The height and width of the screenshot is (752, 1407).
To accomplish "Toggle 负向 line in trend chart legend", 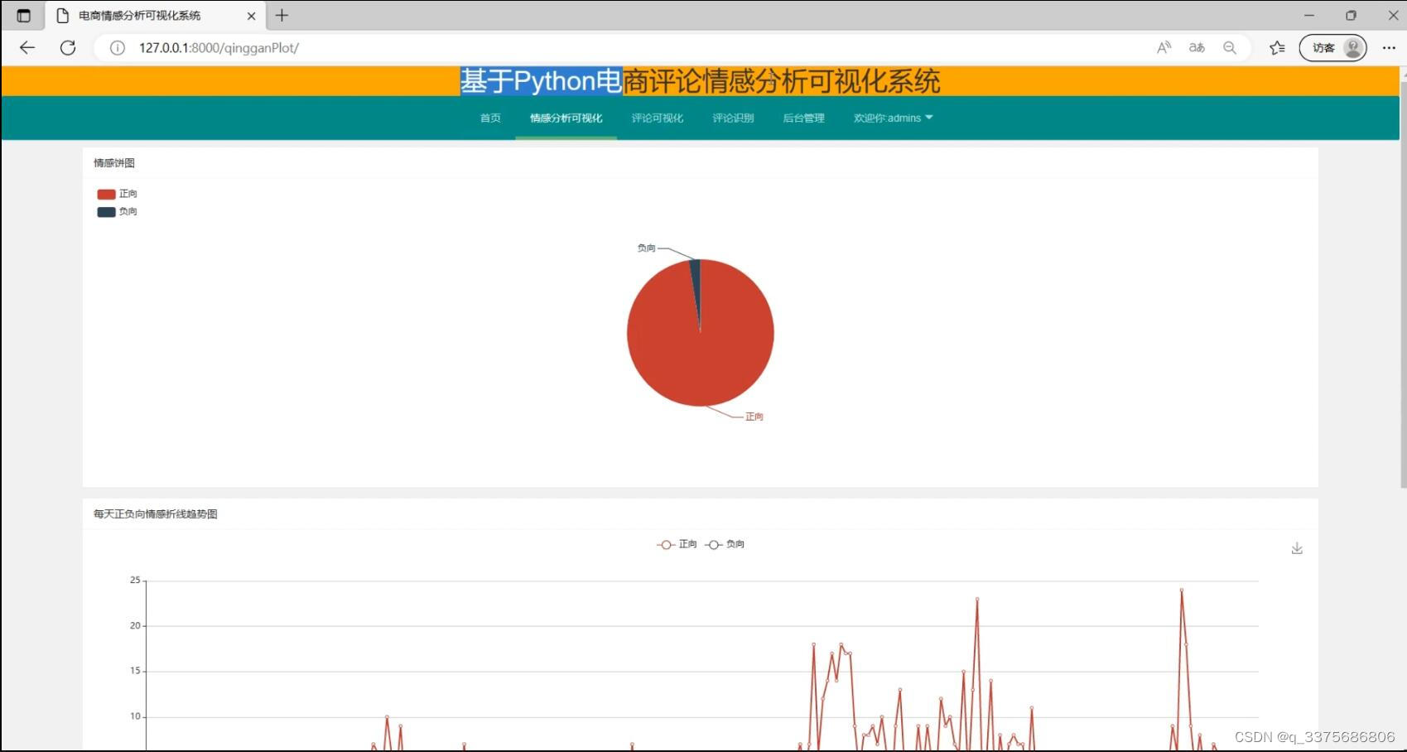I will point(725,544).
